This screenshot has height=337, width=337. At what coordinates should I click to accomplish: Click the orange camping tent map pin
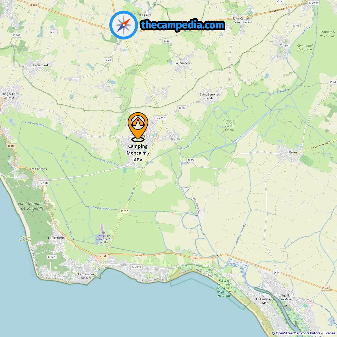click(138, 127)
